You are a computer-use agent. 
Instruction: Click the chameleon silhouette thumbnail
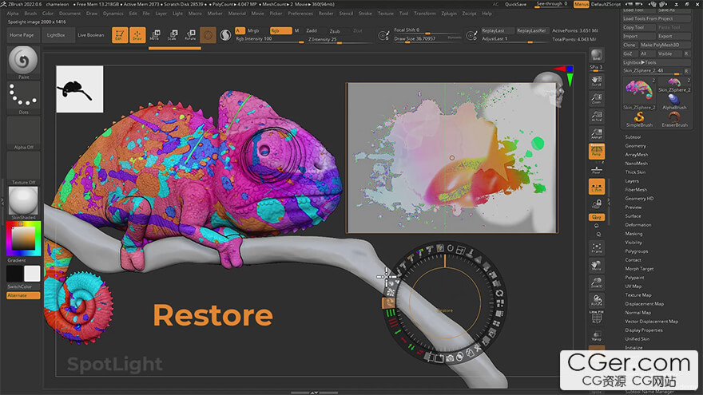pos(79,89)
